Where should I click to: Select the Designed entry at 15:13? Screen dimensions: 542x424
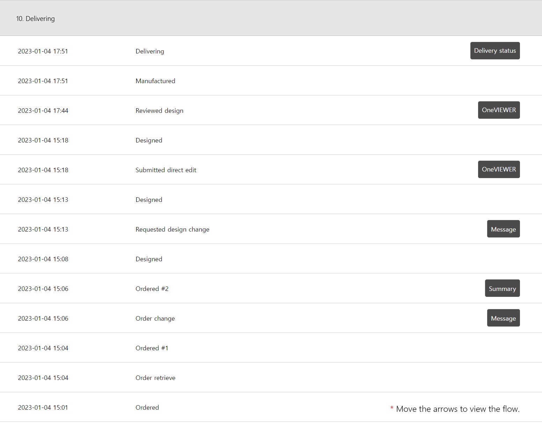[271, 199]
